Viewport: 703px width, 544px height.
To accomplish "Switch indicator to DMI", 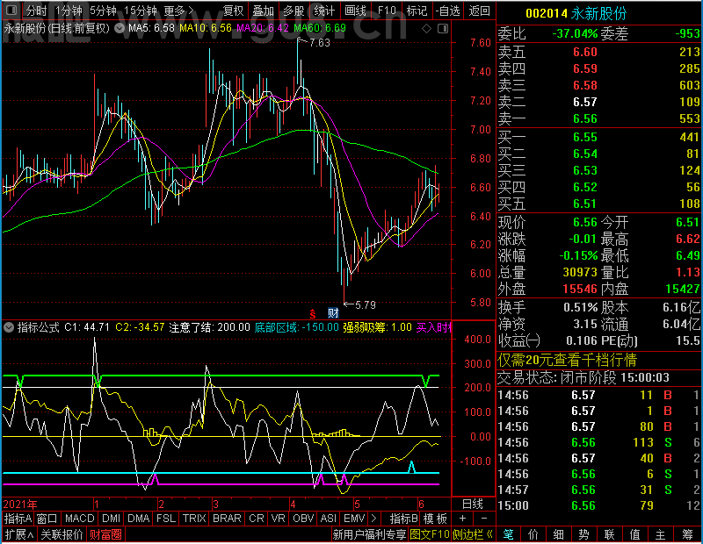I will pyautogui.click(x=111, y=519).
